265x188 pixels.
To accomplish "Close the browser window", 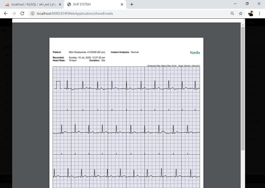I will coord(259,4).
